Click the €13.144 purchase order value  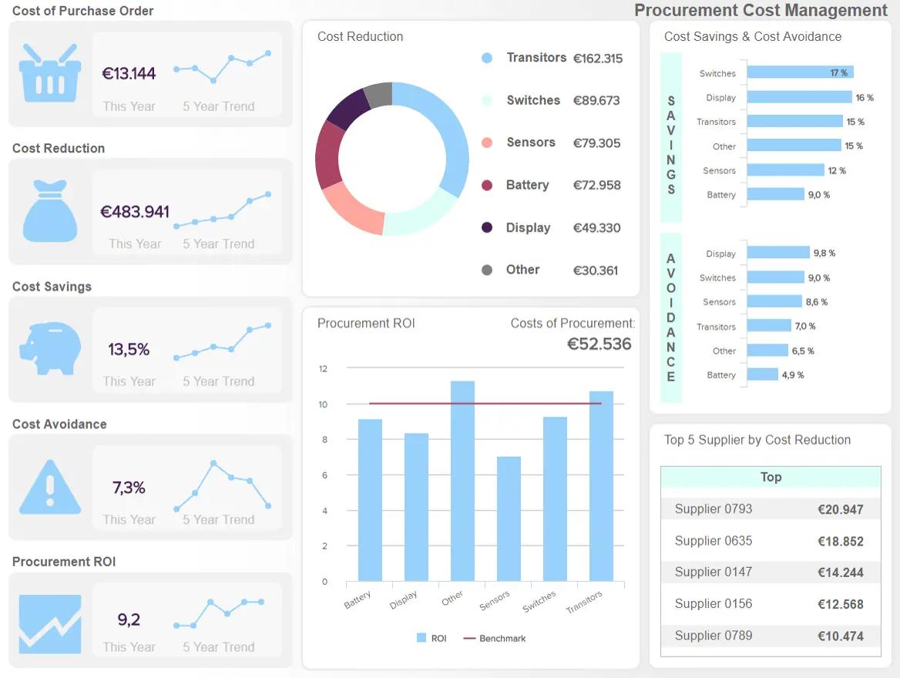click(129, 73)
